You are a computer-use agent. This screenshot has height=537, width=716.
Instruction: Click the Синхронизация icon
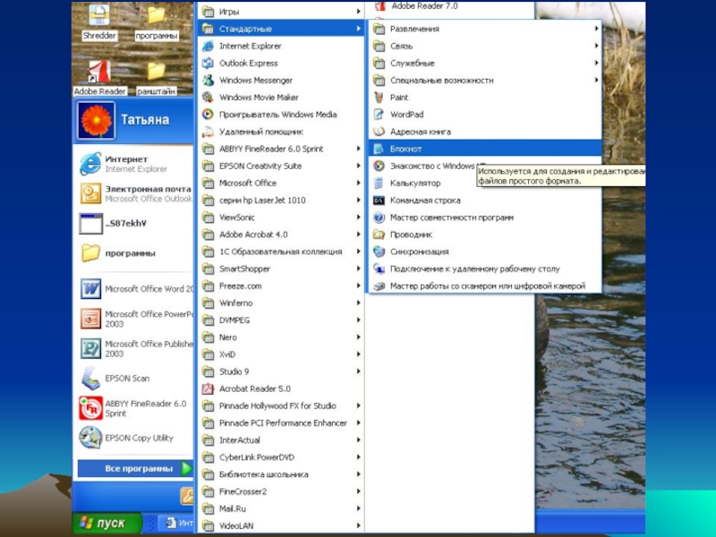(x=379, y=251)
